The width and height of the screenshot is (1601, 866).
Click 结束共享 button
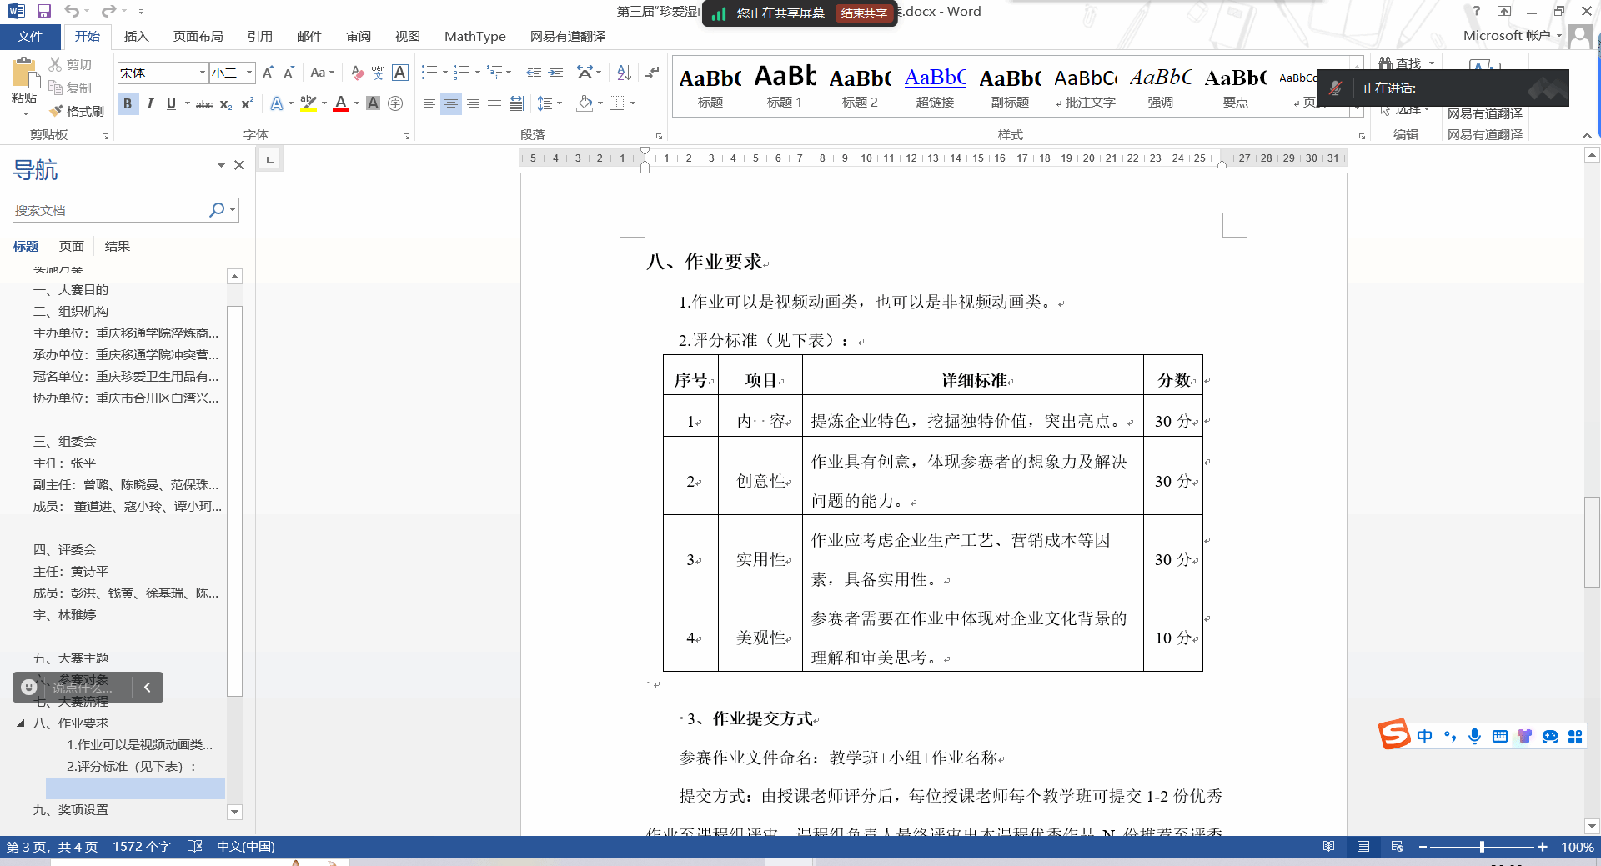coord(864,13)
